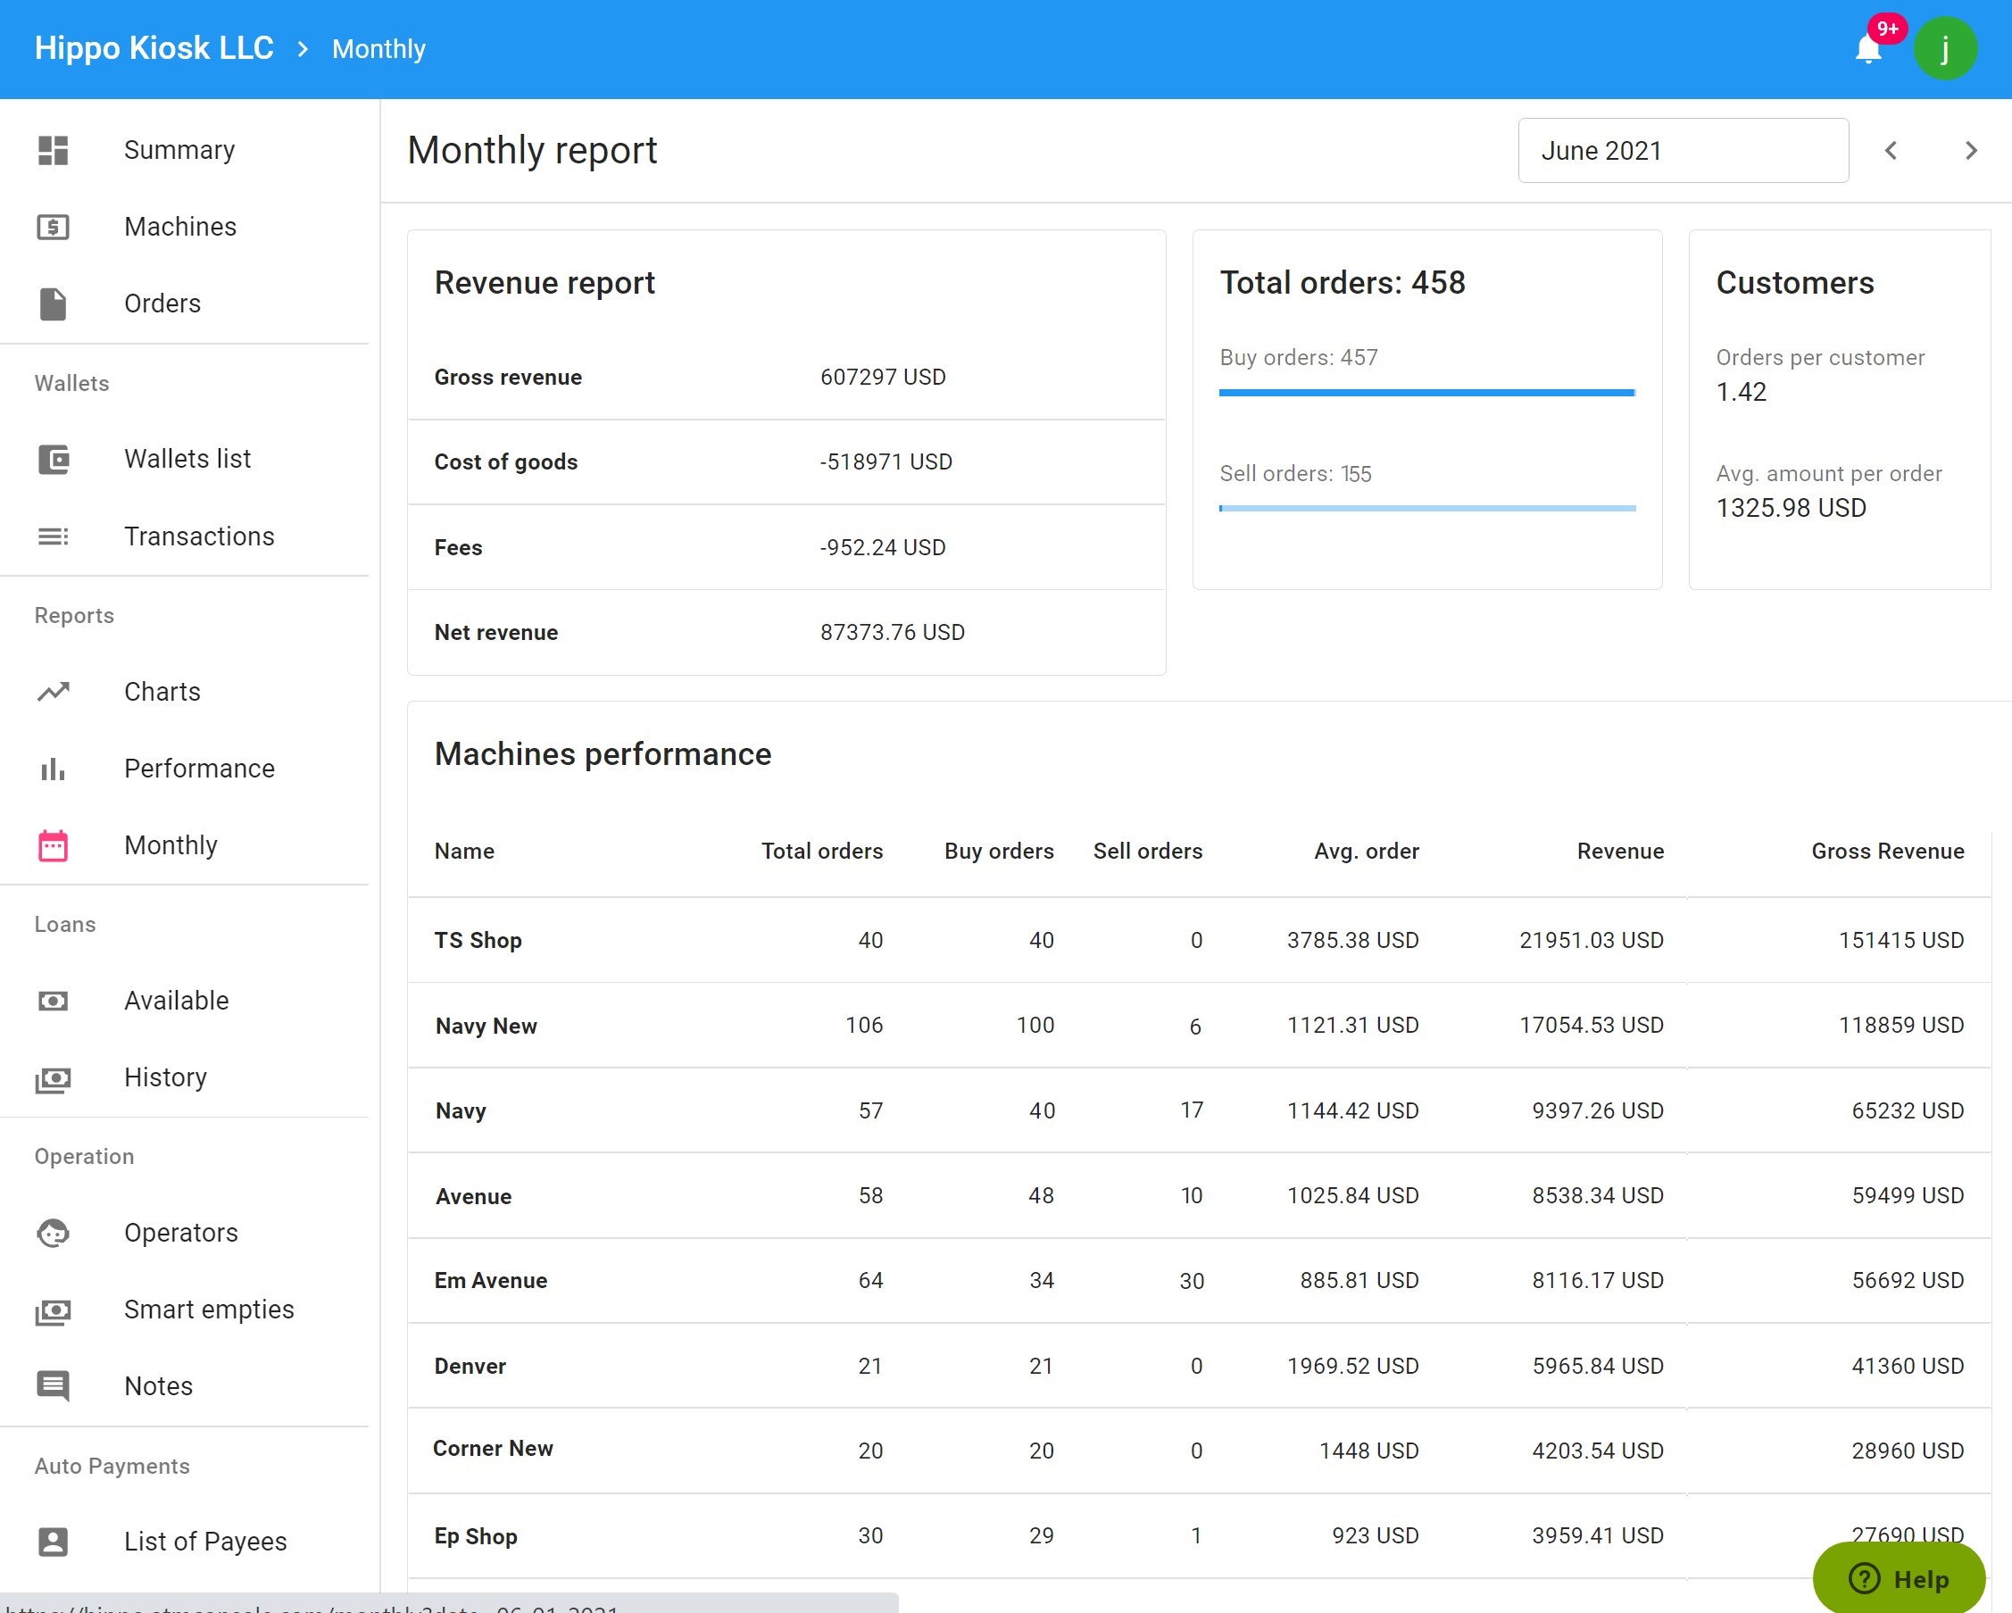Select the Notes icon under Operation

(x=54, y=1386)
